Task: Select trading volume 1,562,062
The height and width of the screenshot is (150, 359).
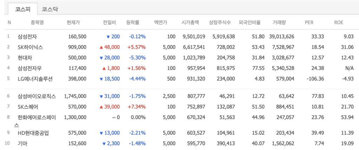Action: pos(283,143)
